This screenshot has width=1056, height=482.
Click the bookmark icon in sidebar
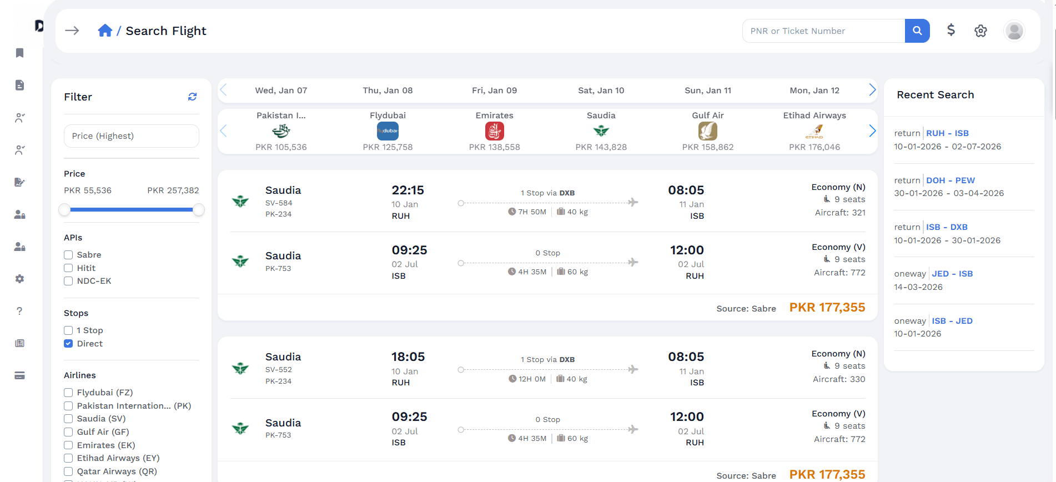tap(20, 53)
